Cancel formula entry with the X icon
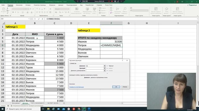Image resolution: width=199 pixels, height=111 pixels. click(x=35, y=19)
